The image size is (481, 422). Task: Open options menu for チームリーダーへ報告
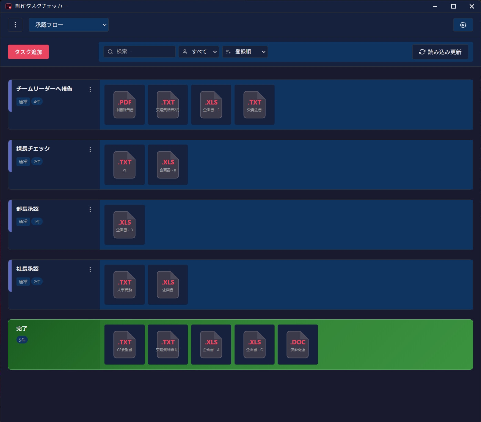tap(90, 89)
